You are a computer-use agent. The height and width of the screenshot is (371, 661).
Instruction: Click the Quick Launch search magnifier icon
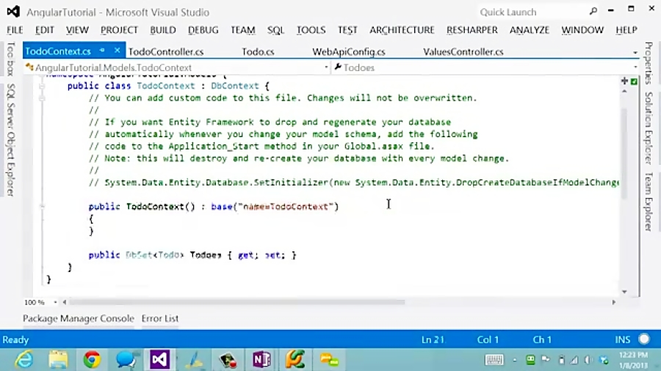coord(593,11)
